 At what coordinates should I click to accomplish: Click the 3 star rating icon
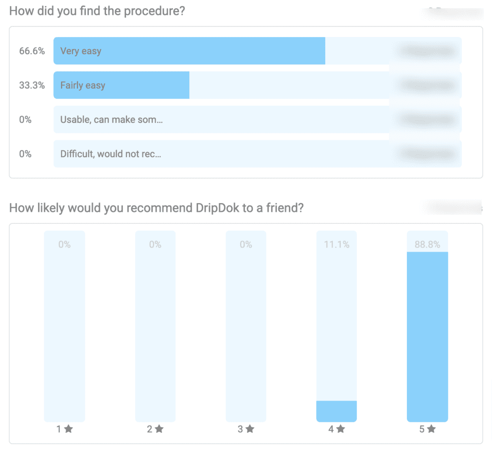point(250,429)
